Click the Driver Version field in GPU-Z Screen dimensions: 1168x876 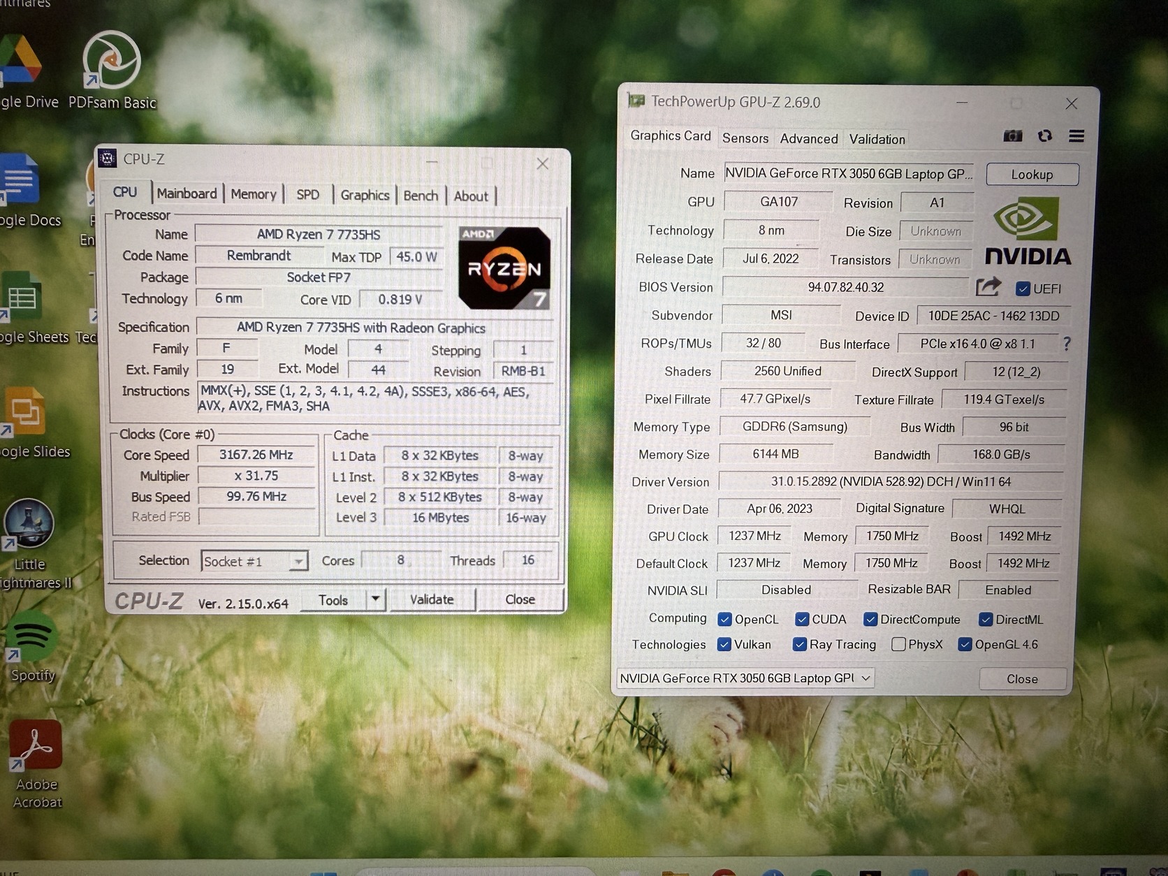[891, 481]
